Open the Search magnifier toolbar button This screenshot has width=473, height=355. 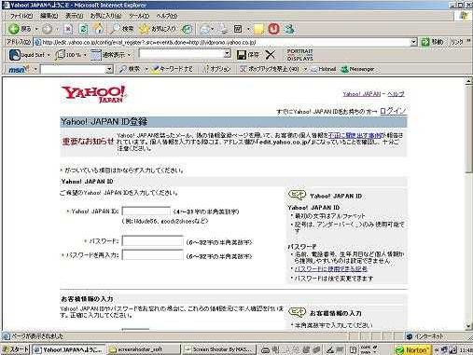[x=121, y=29]
